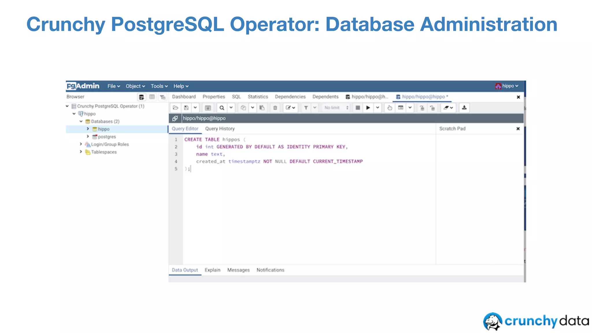
Task: Click the Delete trash icon
Action: click(275, 108)
